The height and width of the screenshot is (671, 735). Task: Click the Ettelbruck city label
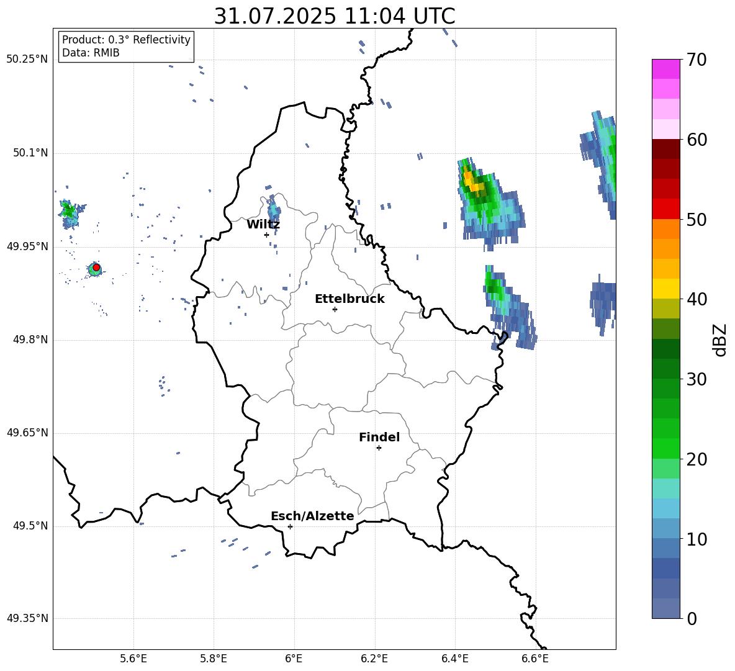[349, 299]
